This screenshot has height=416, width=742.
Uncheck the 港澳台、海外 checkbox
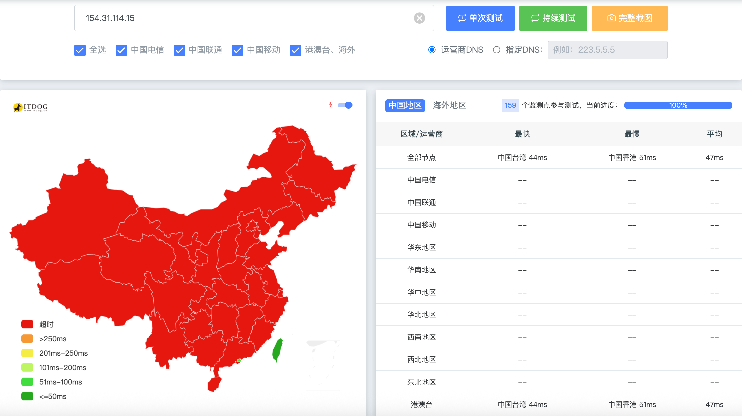coord(296,50)
